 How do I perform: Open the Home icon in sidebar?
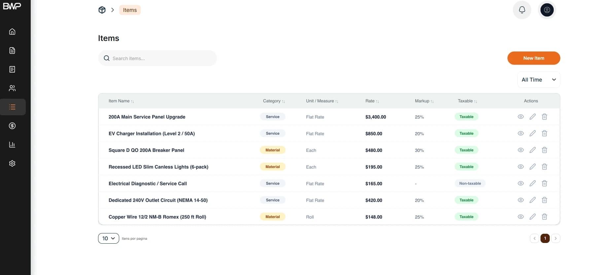pos(12,32)
